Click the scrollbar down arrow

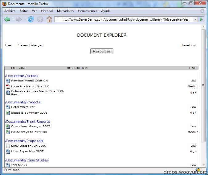click(203, 165)
